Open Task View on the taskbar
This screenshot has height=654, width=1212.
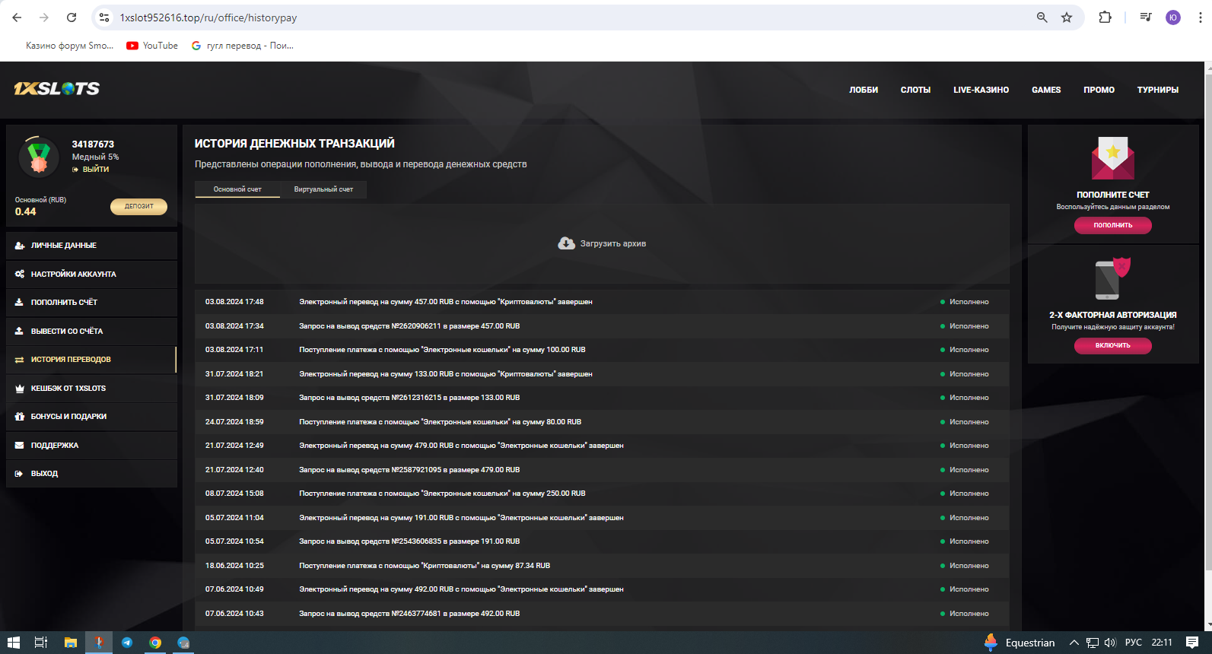click(x=41, y=643)
